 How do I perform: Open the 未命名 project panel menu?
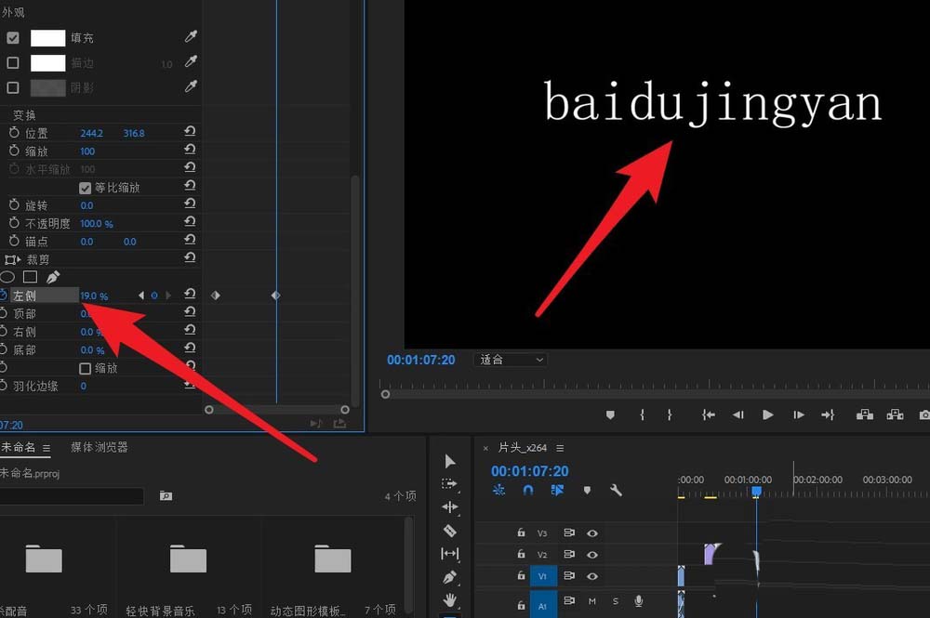tap(46, 448)
